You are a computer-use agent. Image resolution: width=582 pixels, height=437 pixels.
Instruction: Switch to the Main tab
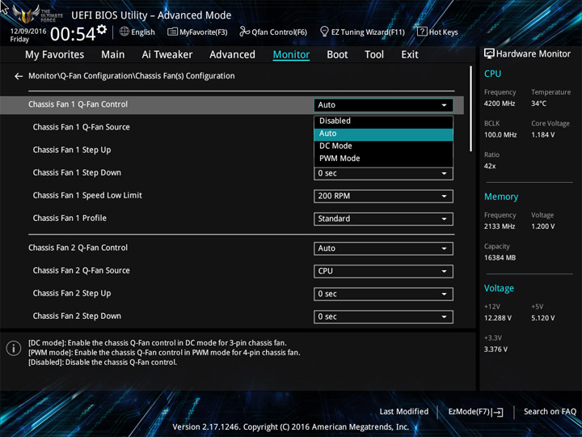[x=113, y=55]
